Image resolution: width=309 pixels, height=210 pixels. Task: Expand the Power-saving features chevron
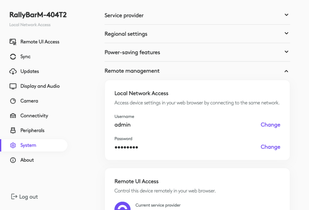287,52
